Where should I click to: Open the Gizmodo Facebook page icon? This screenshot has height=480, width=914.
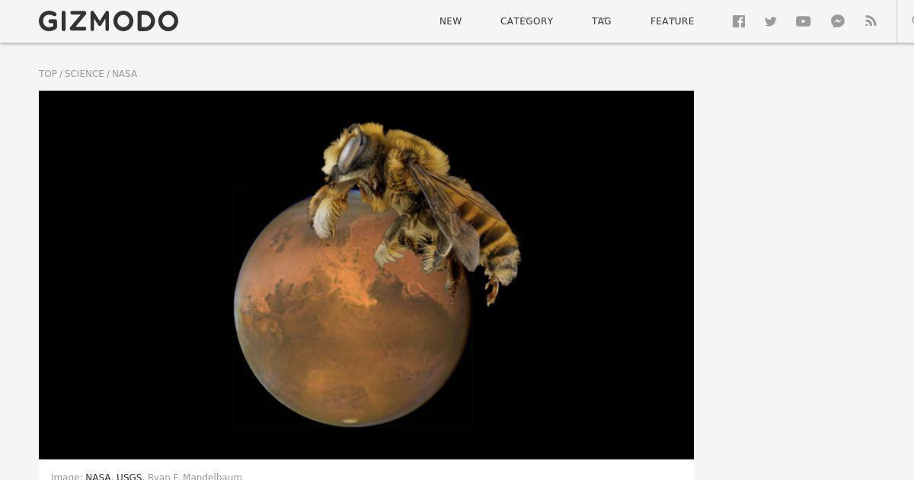pyautogui.click(x=739, y=21)
